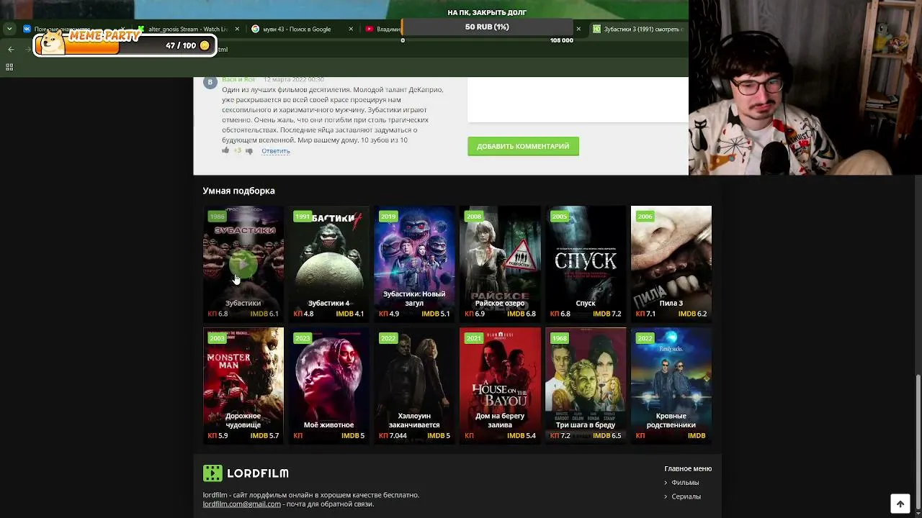
Task: Click the 2021 year badge on Дом на берегу залива
Action: (474, 338)
